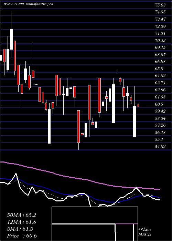Click the <<Live MACD label
The height and width of the screenshot is (241, 172).
pos(145,232)
